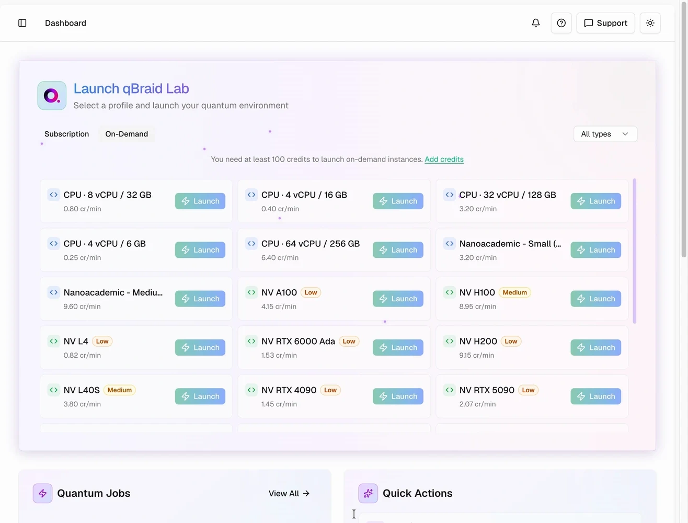Launch the NV RTX 5090 instance
This screenshot has width=688, height=523.
595,396
